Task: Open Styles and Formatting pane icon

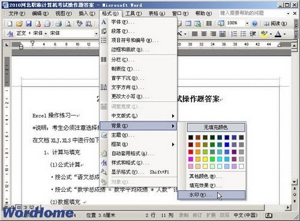Action: (x=10, y=34)
